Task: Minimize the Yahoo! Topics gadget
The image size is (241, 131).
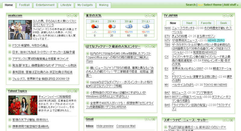Action: click(x=72, y=91)
